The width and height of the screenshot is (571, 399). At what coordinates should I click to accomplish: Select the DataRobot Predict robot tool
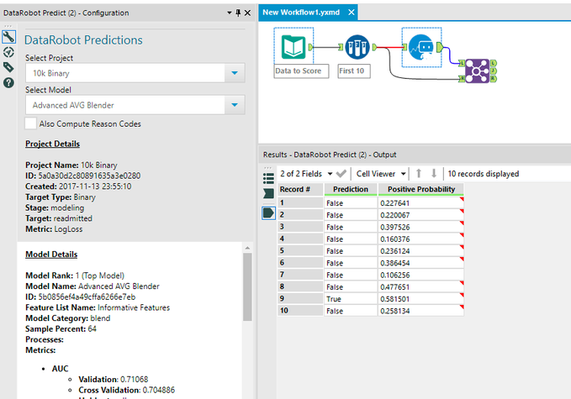[421, 47]
